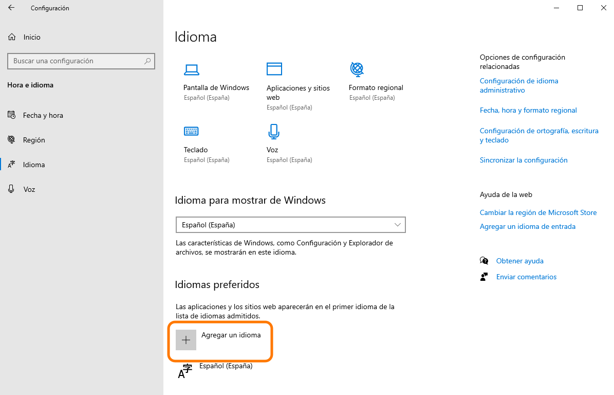Click Sincronizar la configuración link
Viewport: 614px width, 395px height.
(x=523, y=160)
